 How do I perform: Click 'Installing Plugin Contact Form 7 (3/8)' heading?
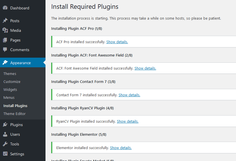[83, 81]
